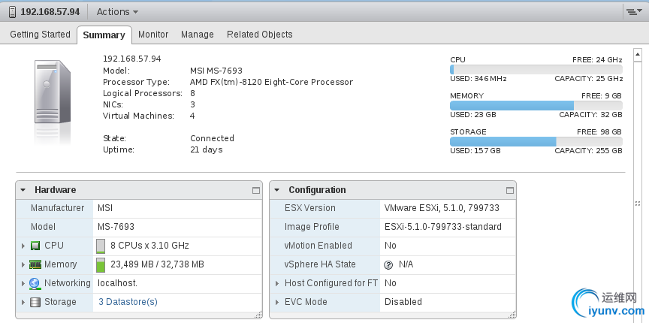Open the Actions dropdown menu
Screen dimensions: 649x323
pyautogui.click(x=117, y=12)
